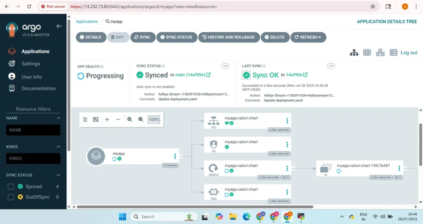Click the zoom out magnifier icon

141,119
